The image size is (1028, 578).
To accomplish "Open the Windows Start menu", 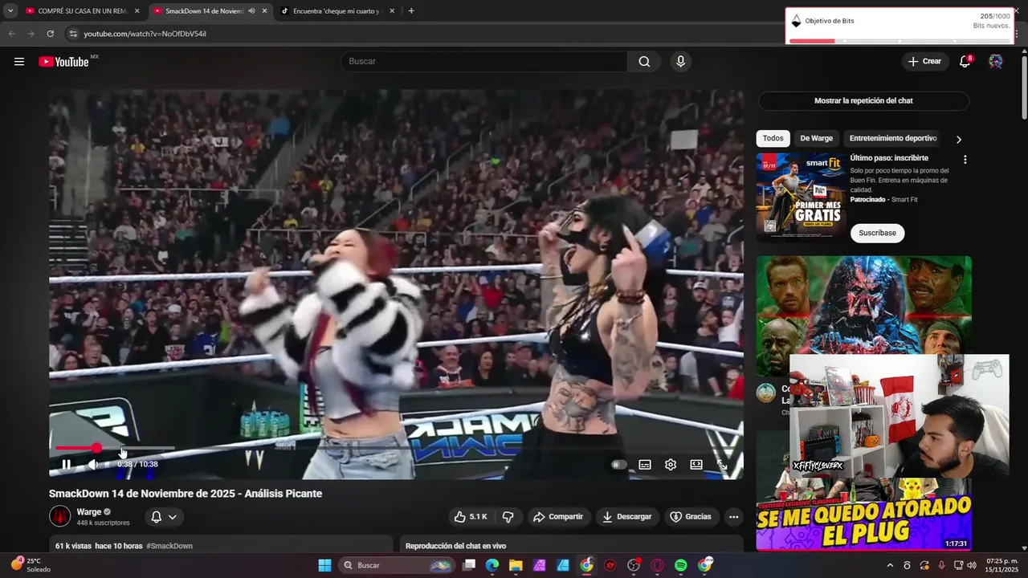I will (x=324, y=565).
